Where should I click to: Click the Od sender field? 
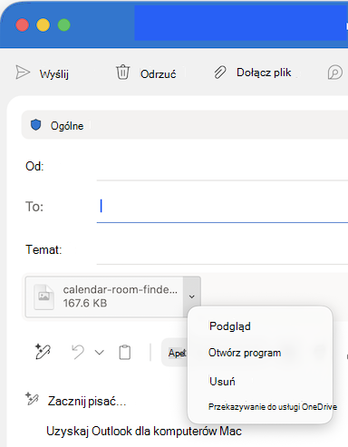tap(222, 166)
